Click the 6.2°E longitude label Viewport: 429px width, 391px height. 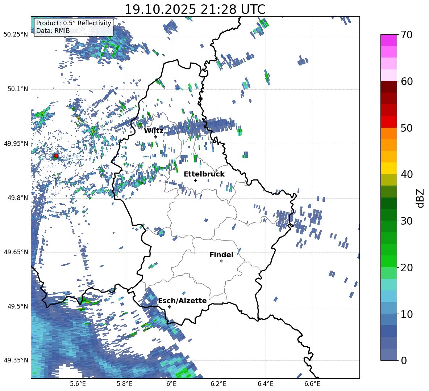218,384
